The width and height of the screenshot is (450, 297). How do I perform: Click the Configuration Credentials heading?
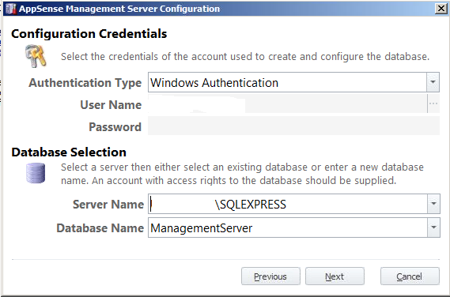click(89, 34)
